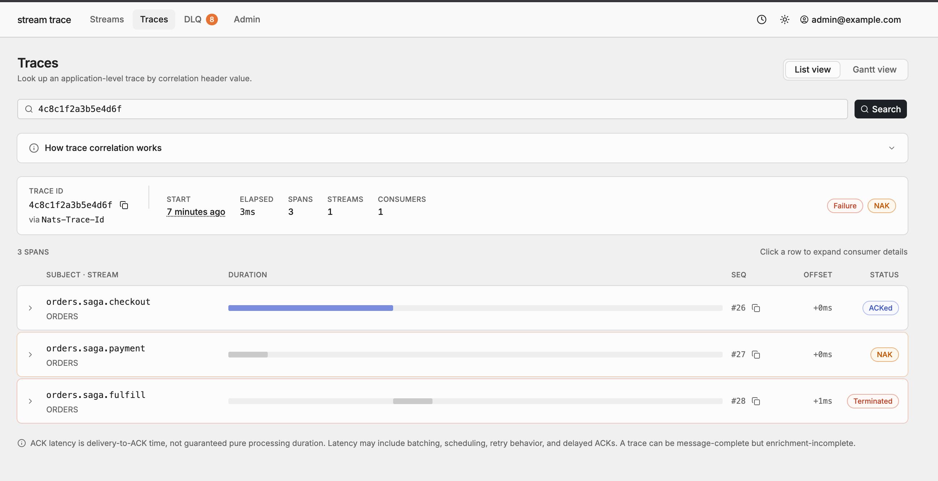Switch to Gantt view
938x481 pixels.
point(874,69)
